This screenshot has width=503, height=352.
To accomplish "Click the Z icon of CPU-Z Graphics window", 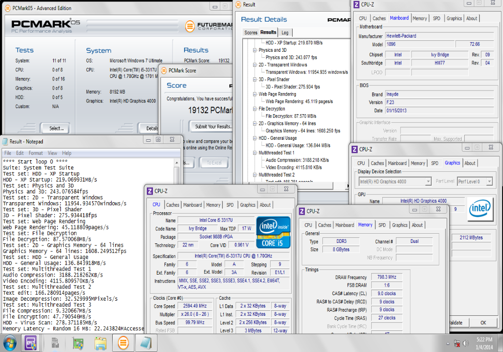I will pos(355,149).
